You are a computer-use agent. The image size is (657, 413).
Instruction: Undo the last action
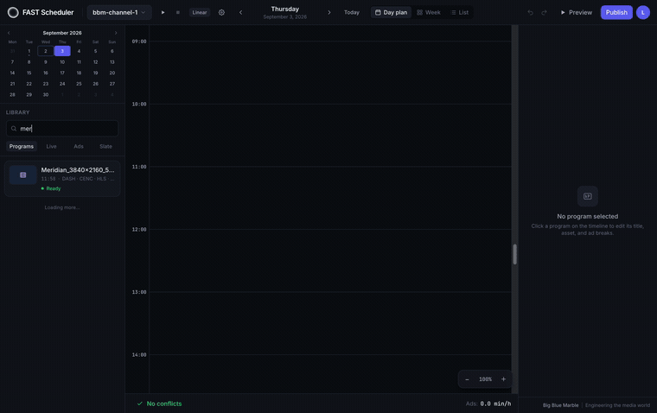pyautogui.click(x=531, y=13)
